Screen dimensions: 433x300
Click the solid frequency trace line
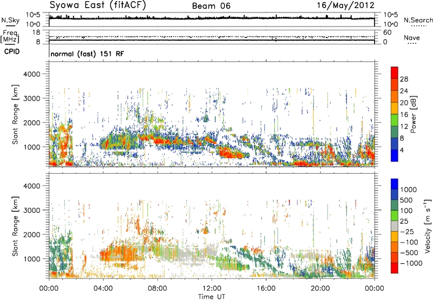212,40
